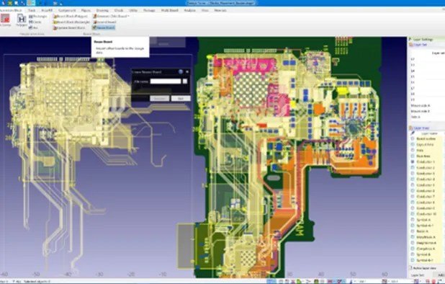
Task: Toggle Conductor 10 layer visibility
Action: tap(413, 214)
